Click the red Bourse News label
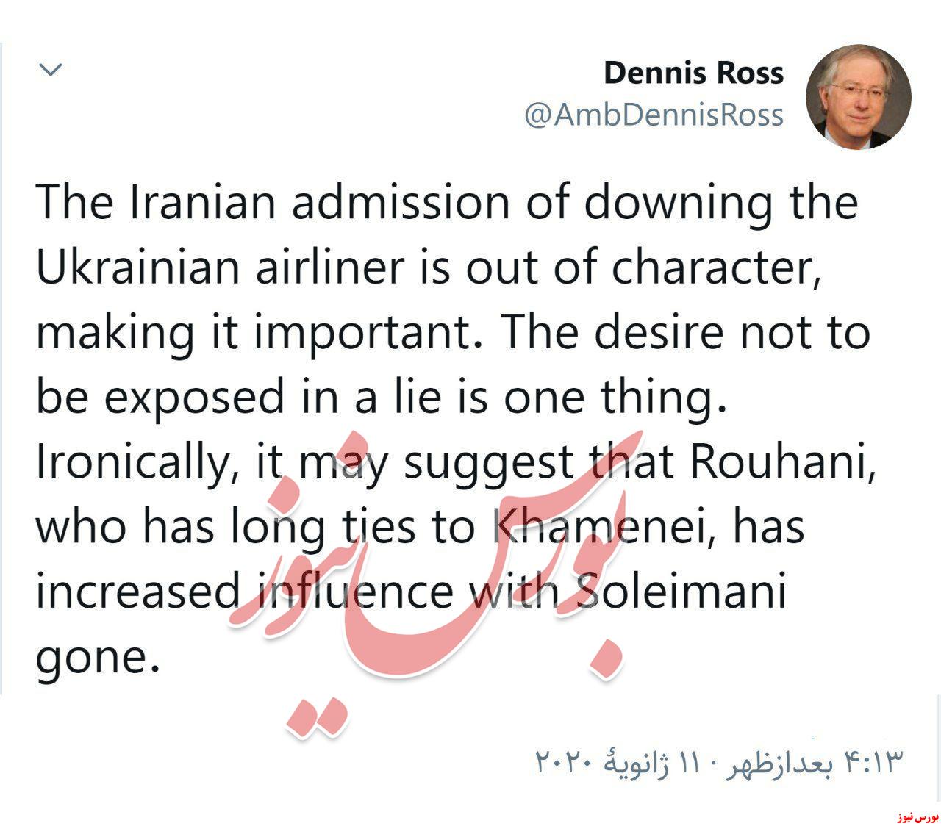Screen dimensions: 941x826 [x=917, y=816]
